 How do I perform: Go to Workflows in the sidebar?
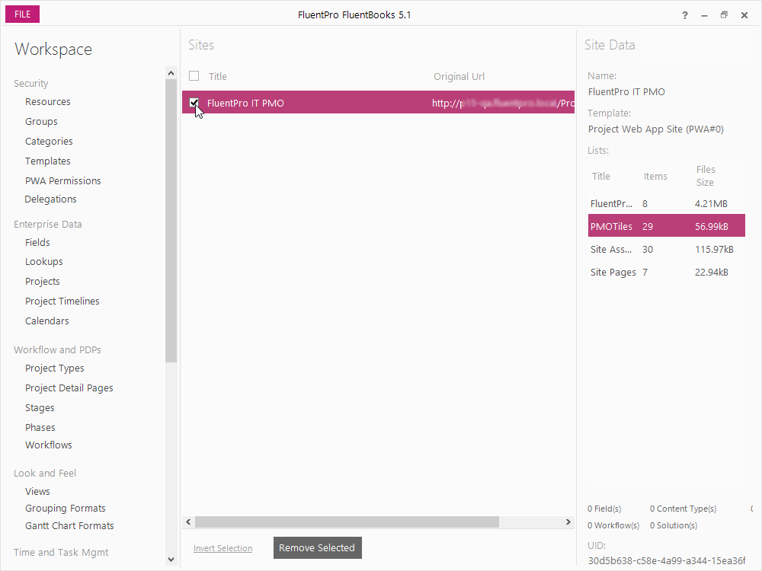[x=49, y=445]
